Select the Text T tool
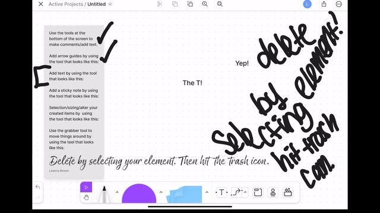The height and width of the screenshot is (213, 380). tap(221, 192)
